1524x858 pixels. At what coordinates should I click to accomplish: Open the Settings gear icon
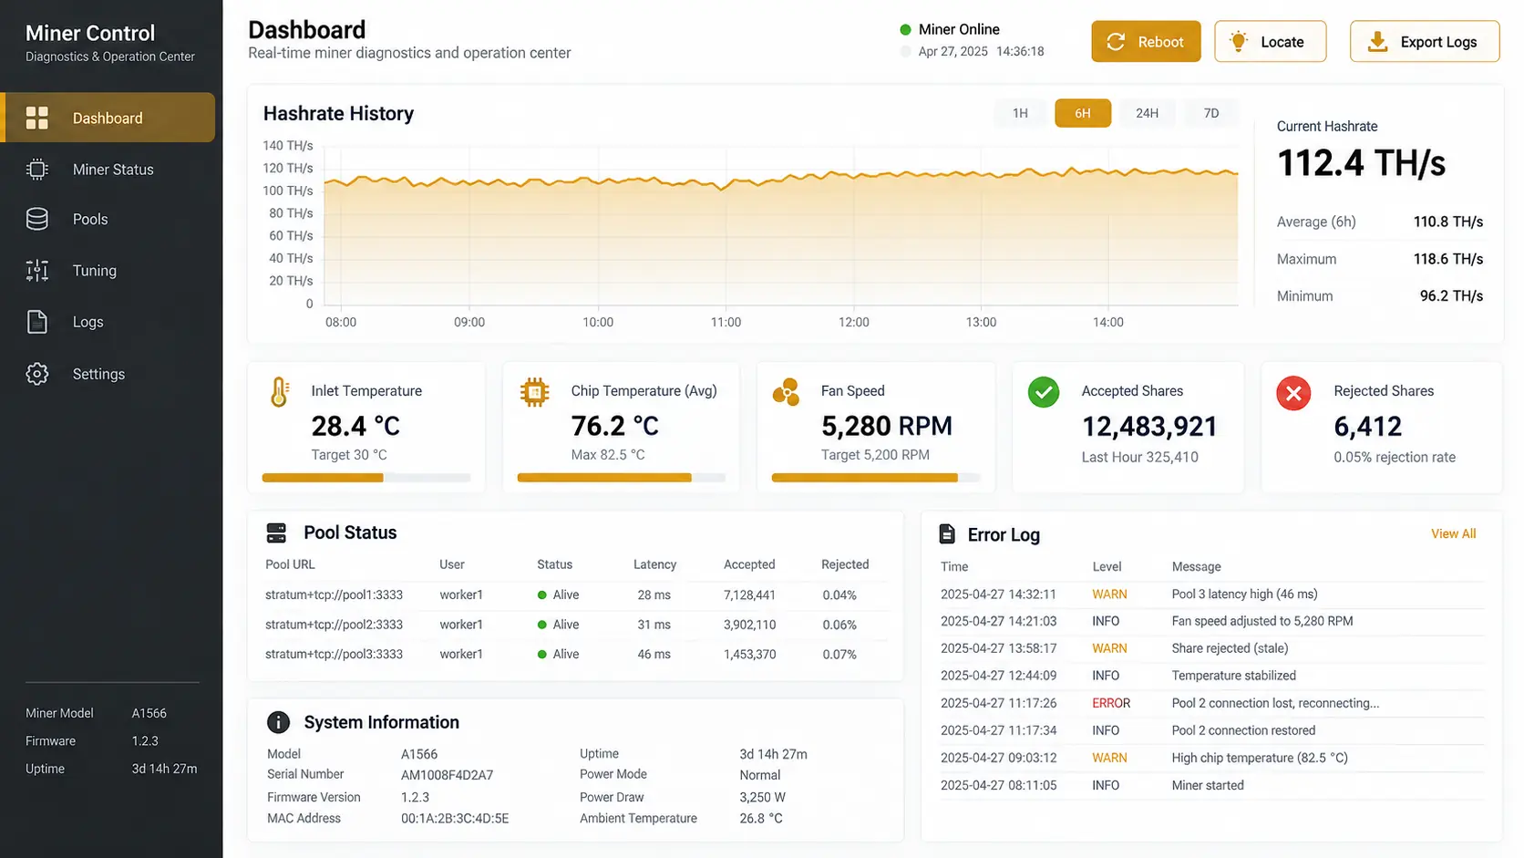[x=37, y=374]
